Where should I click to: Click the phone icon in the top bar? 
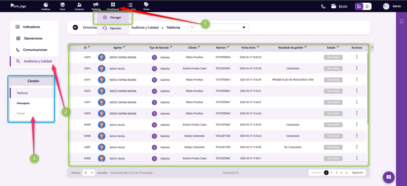[x=323, y=6]
